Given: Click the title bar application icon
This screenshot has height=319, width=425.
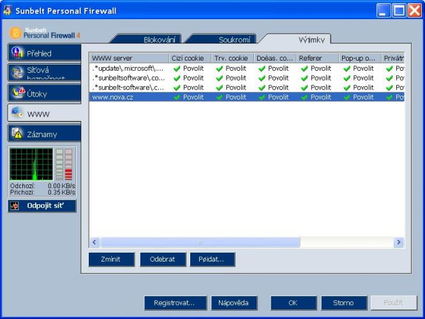Looking at the screenshot, I should 7,10.
